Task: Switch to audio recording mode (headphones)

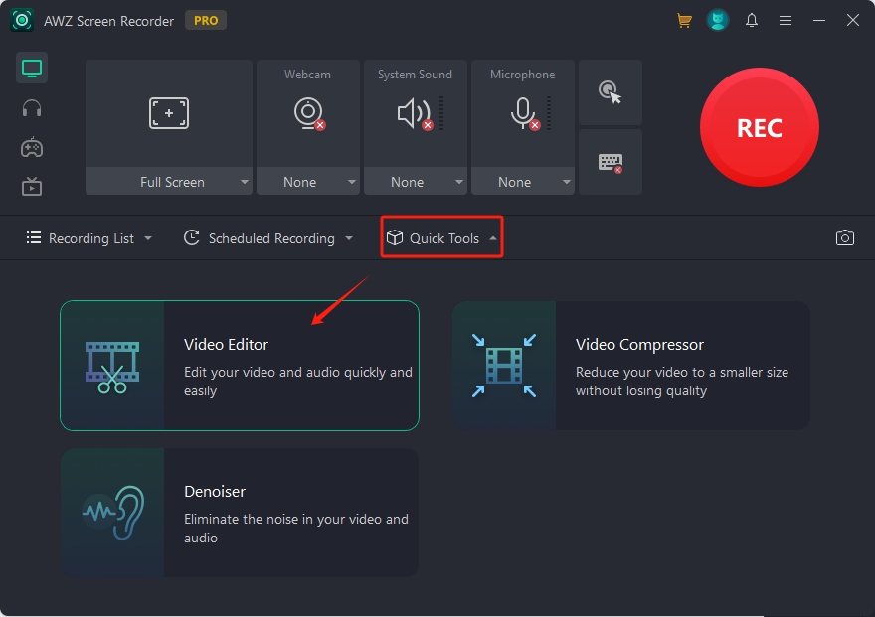Action: [32, 108]
